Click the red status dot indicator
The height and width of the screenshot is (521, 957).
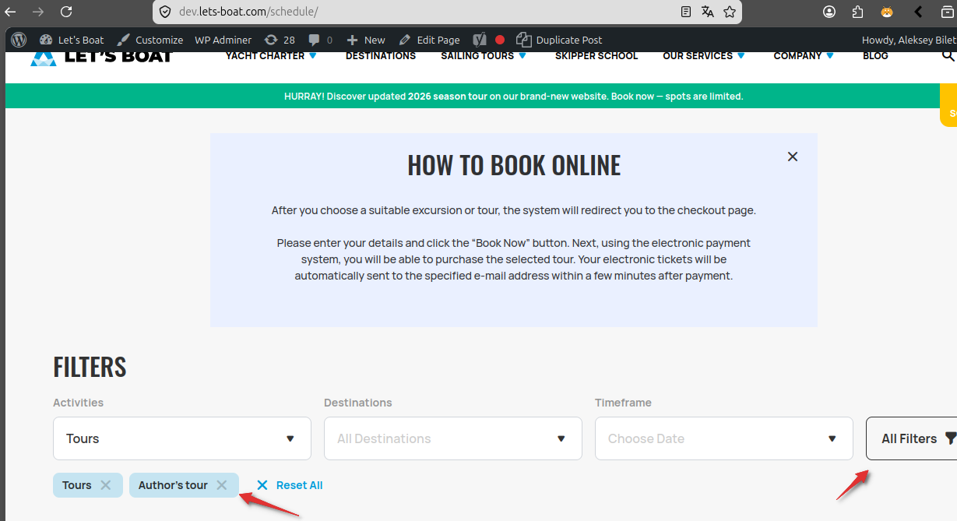coord(500,40)
